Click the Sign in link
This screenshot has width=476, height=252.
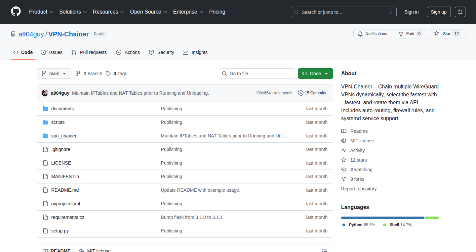(x=412, y=12)
